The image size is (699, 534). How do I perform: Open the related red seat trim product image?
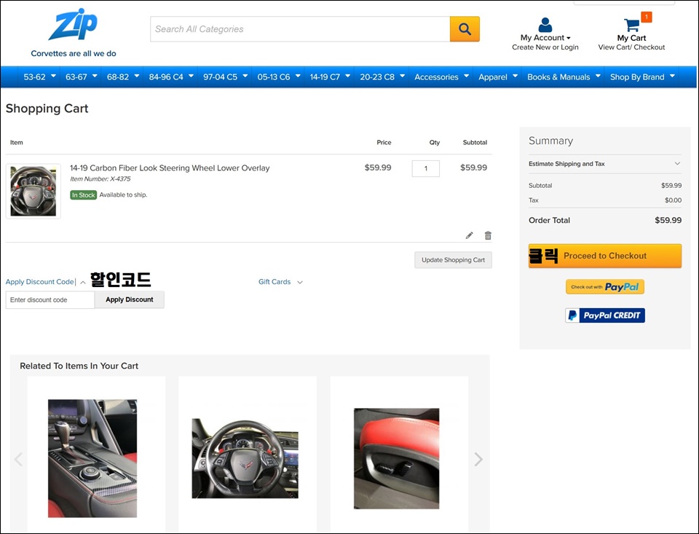coord(396,458)
